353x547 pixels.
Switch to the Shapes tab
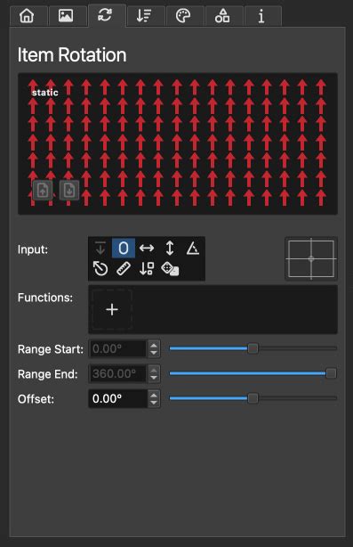pos(222,16)
